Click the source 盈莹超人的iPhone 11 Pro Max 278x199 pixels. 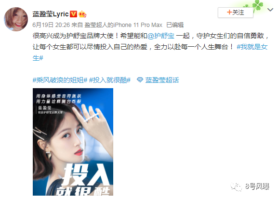coord(123,25)
